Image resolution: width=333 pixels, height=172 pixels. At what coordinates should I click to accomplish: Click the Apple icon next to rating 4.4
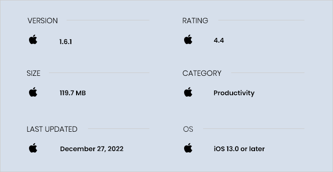click(x=188, y=39)
